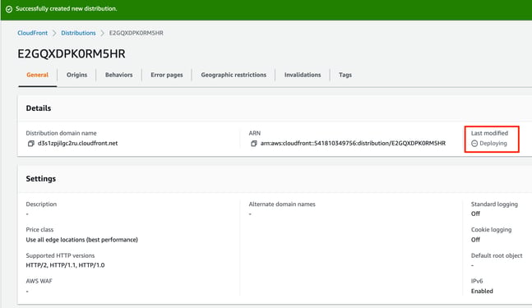Open the Behaviors tab
This screenshot has width=532, height=308.
coord(118,75)
